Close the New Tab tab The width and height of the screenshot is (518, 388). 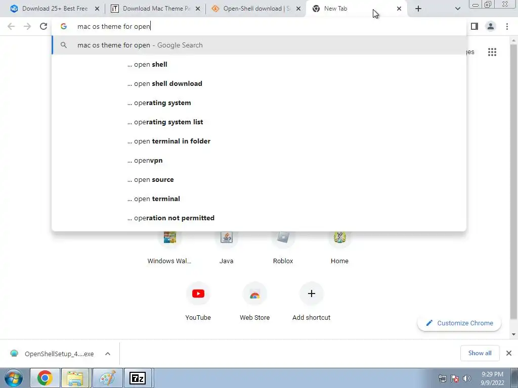coord(399,9)
